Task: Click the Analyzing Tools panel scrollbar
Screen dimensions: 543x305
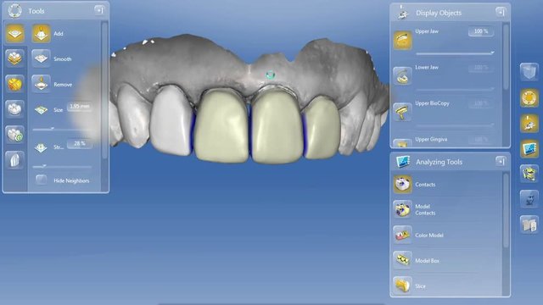Action: pos(506,210)
